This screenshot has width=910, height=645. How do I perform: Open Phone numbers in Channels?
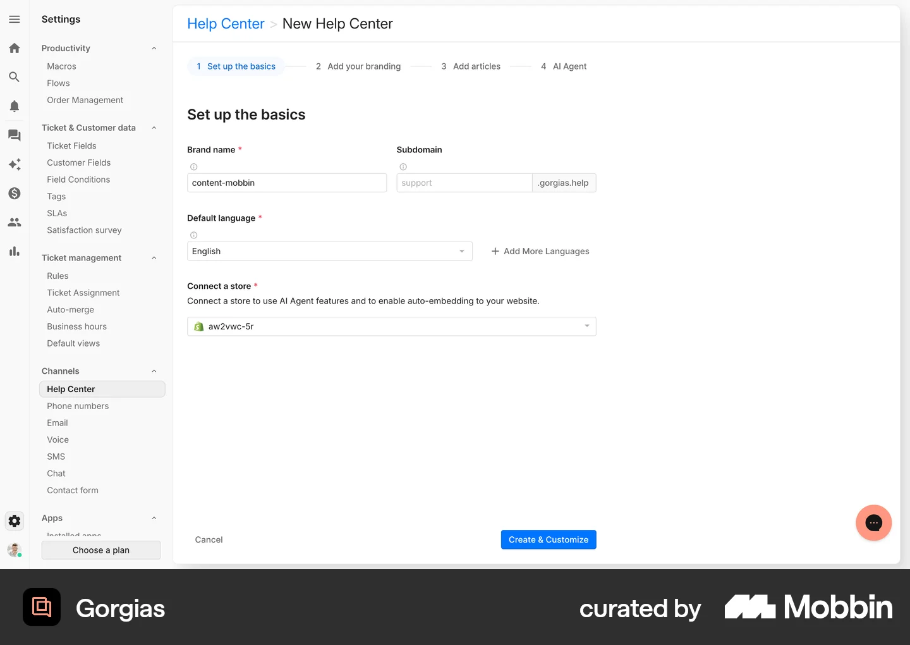[78, 406]
